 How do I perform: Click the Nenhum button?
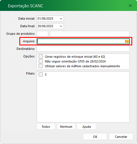pyautogui.click(x=66, y=127)
